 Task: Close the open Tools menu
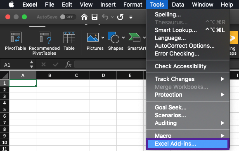[157, 5]
